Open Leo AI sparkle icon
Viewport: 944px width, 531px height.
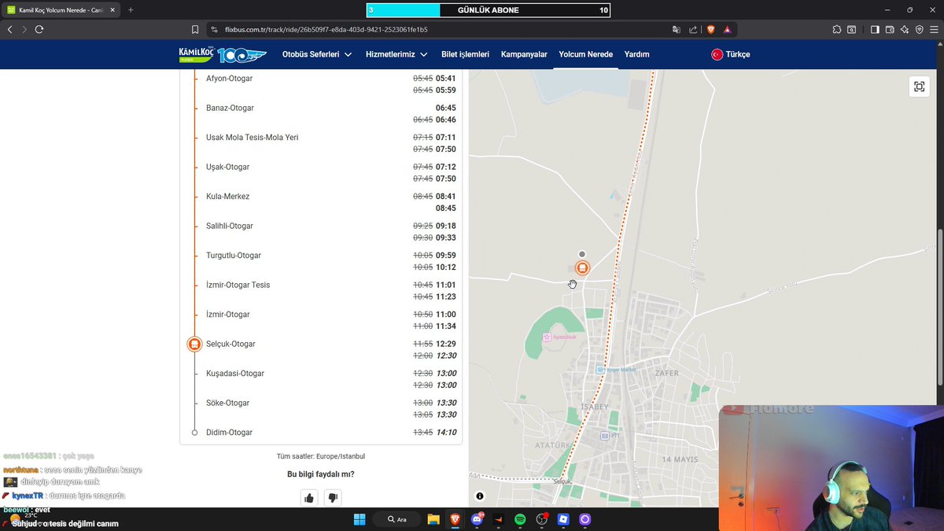[x=905, y=29]
